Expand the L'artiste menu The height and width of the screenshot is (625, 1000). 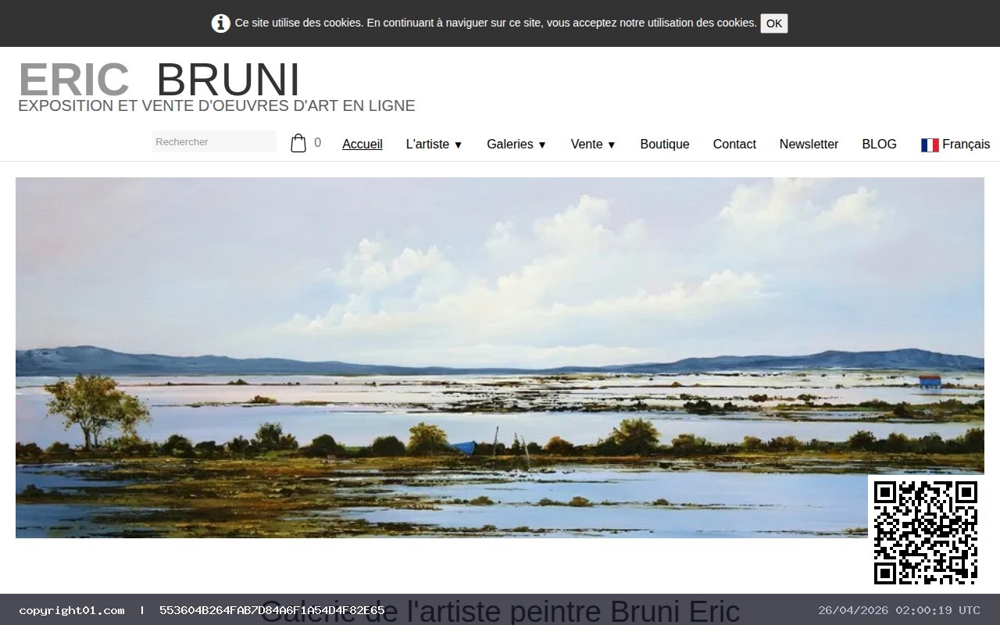pos(434,144)
